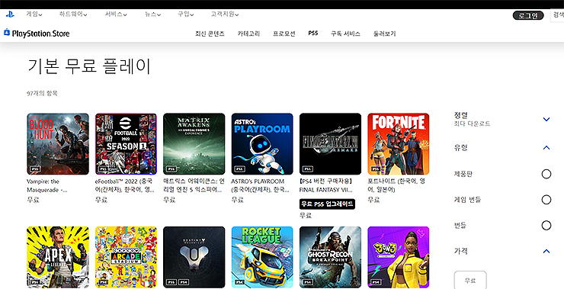Click the 97개의 항목 count text
This screenshot has height=289, width=564.
[42, 93]
